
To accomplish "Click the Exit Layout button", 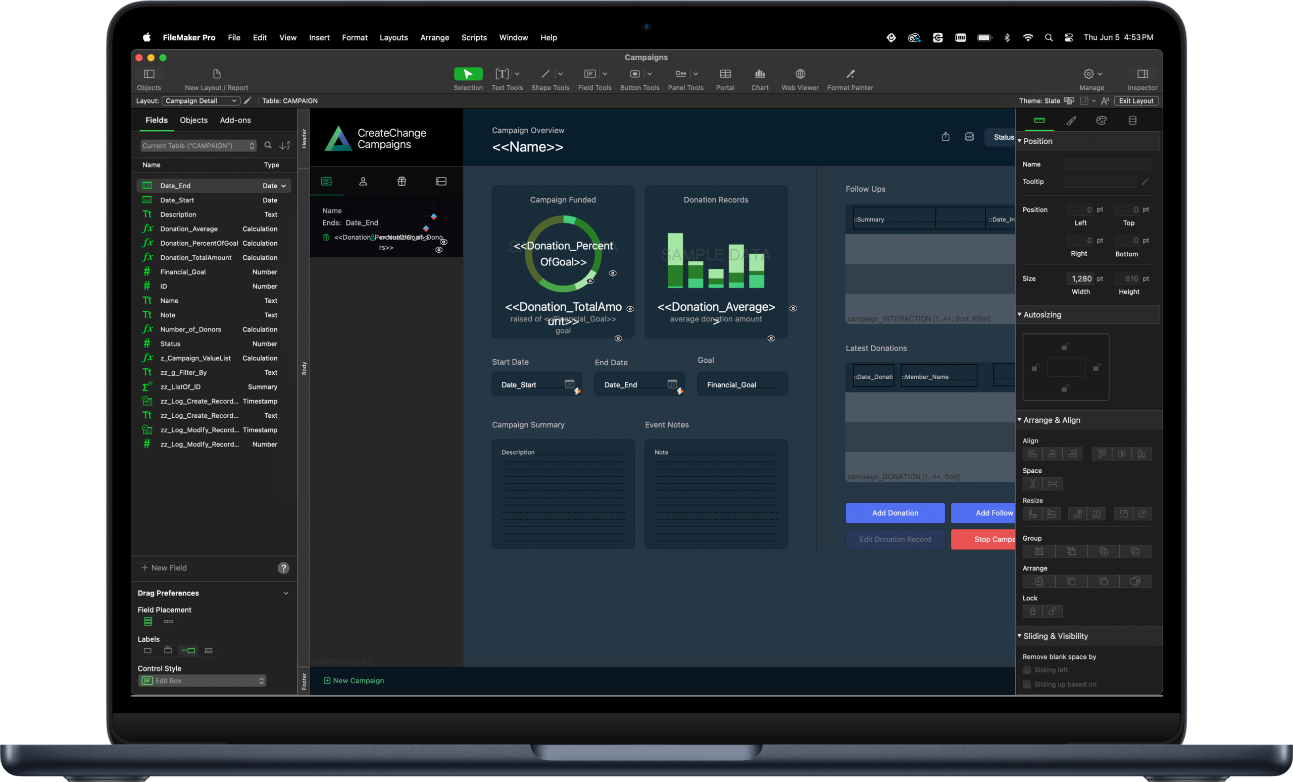I will (1136, 100).
